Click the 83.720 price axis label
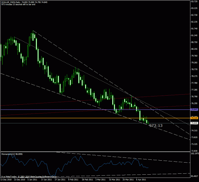199x182 pixels. 194,1
